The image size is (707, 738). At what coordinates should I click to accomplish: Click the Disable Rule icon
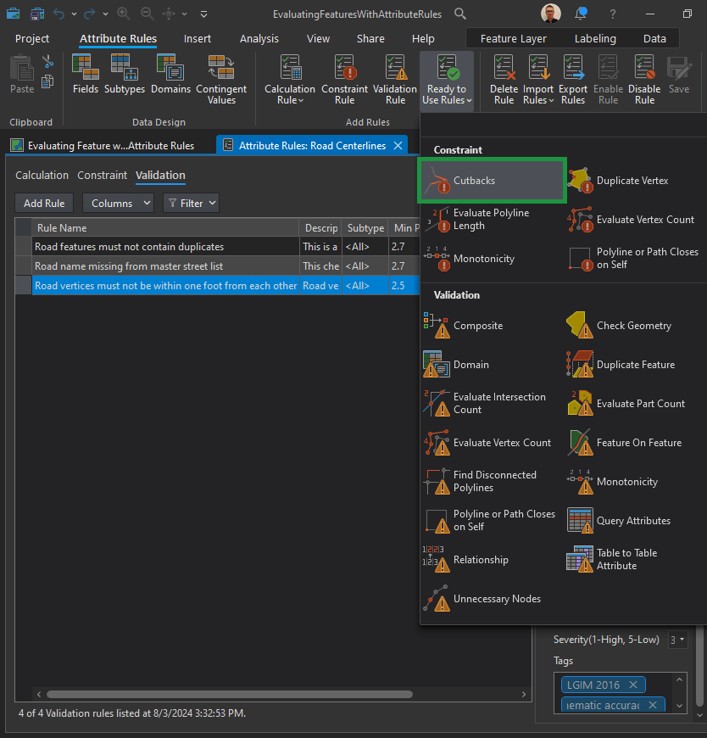644,81
